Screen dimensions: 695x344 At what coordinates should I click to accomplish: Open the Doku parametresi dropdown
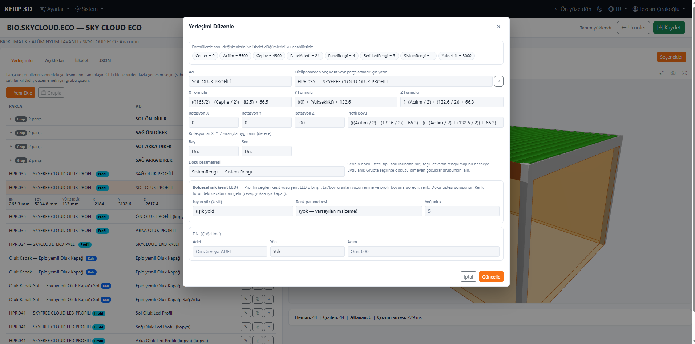267,172
